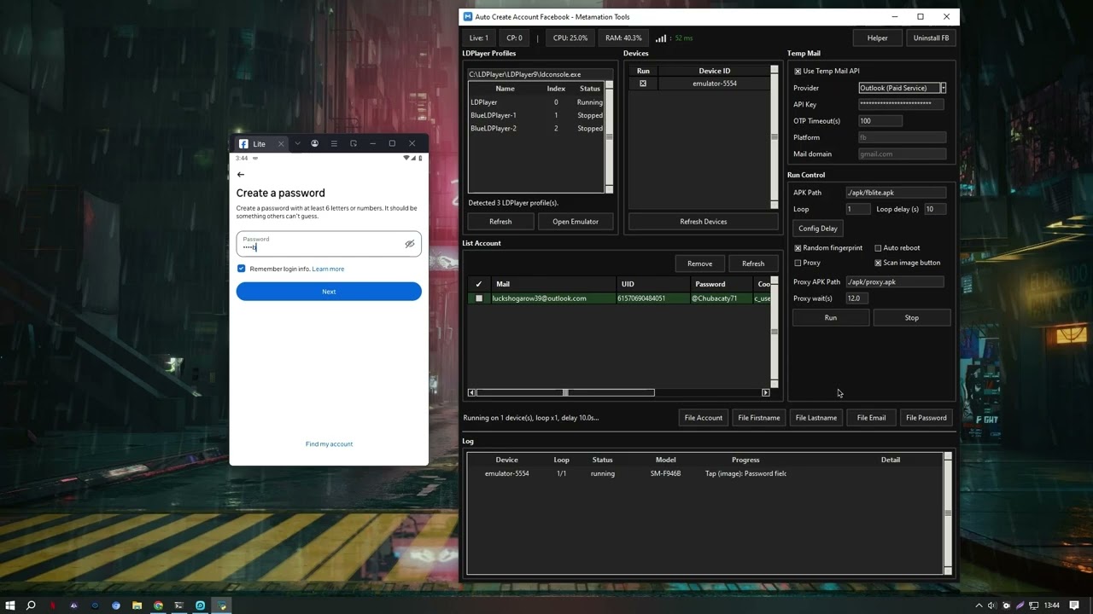
Task: Toggle Random fingerprint checkbox
Action: click(x=798, y=248)
